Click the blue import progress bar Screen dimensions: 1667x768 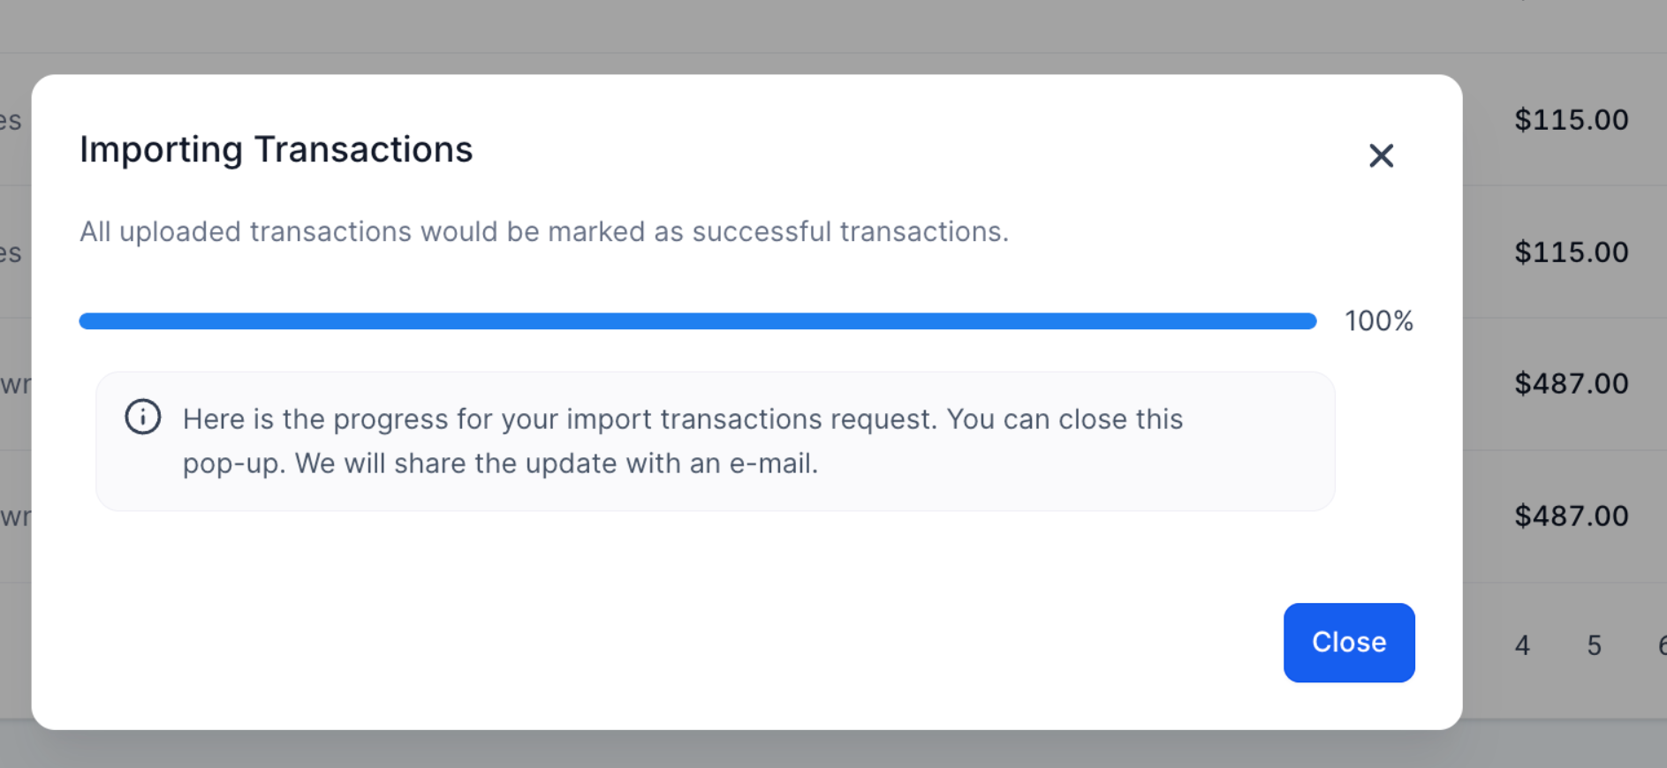tap(697, 321)
